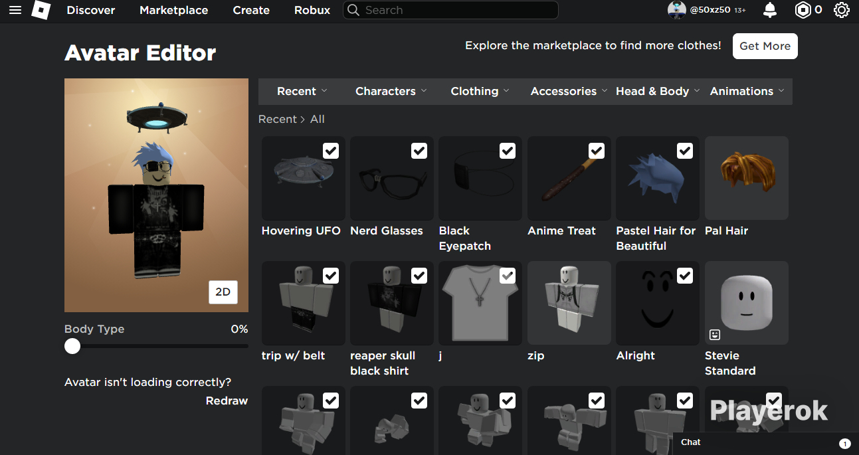
Task: Expand the Clothing dropdown
Action: pyautogui.click(x=480, y=92)
